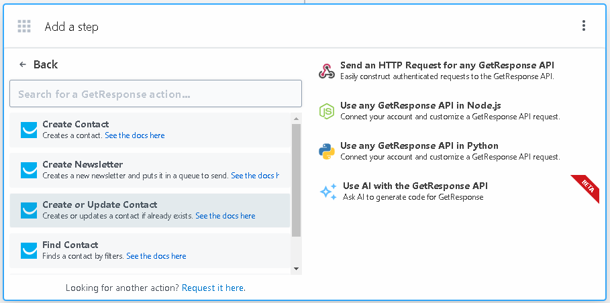Focus the Search for a GetResponse action field

156,94
